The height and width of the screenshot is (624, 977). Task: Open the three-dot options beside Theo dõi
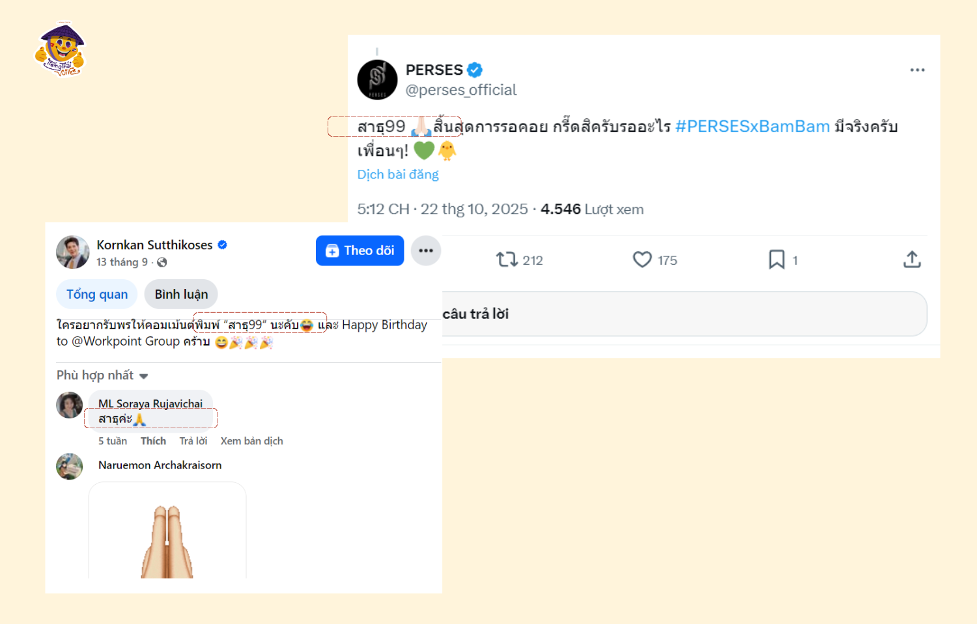426,251
